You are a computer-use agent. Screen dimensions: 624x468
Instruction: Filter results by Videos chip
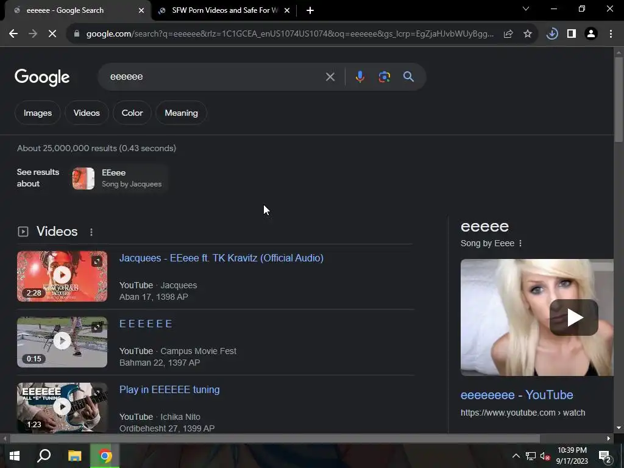[x=87, y=113]
